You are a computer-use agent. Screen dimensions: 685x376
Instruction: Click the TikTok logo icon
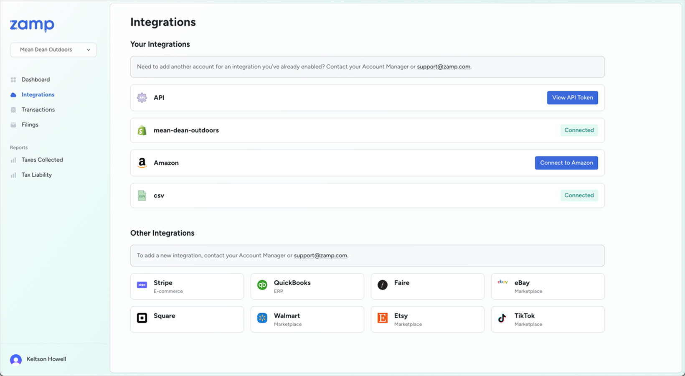502,318
